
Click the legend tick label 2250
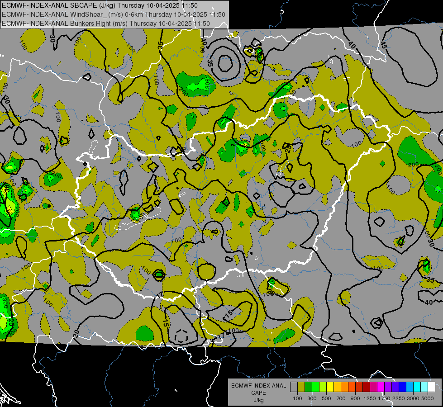point(399,398)
